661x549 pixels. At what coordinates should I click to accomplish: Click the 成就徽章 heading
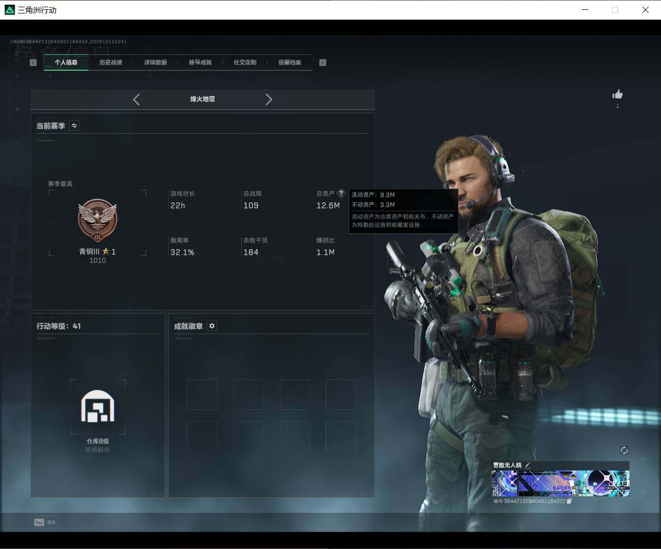click(x=188, y=326)
